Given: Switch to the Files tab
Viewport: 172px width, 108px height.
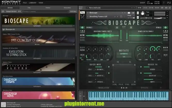Looking at the screenshot, I should click(x=29, y=8).
